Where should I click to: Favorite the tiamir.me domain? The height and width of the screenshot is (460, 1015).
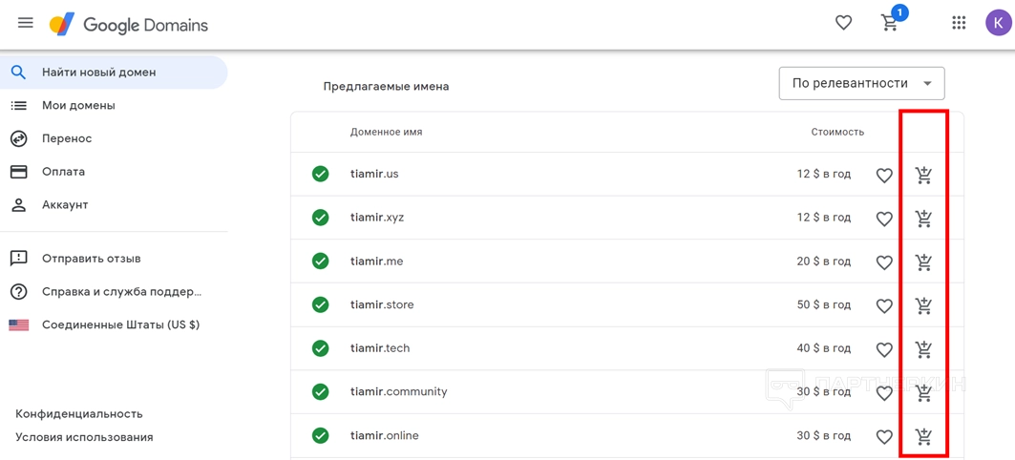(884, 262)
